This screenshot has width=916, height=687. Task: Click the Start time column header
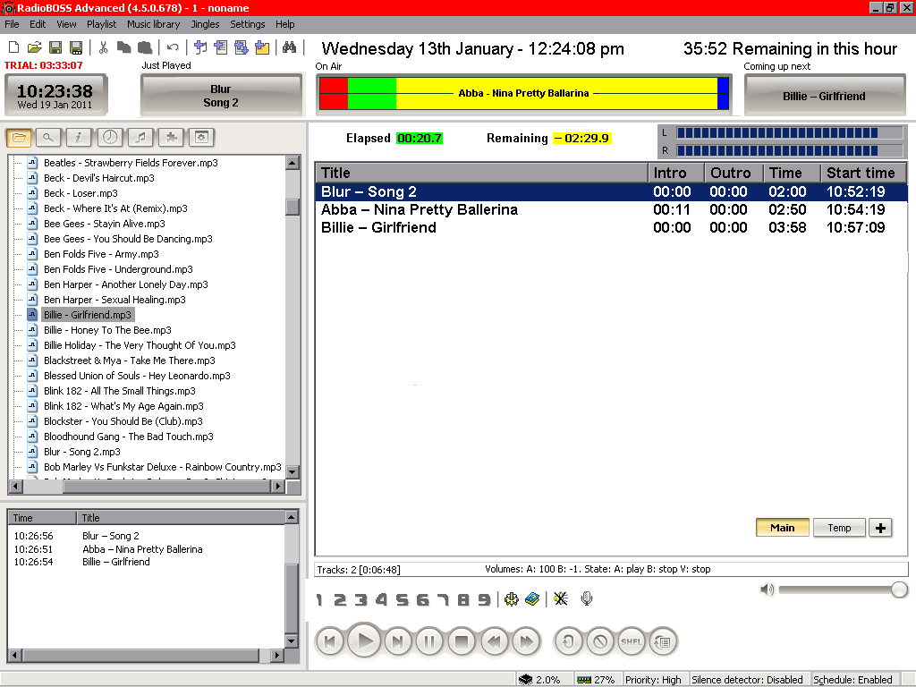tap(864, 173)
